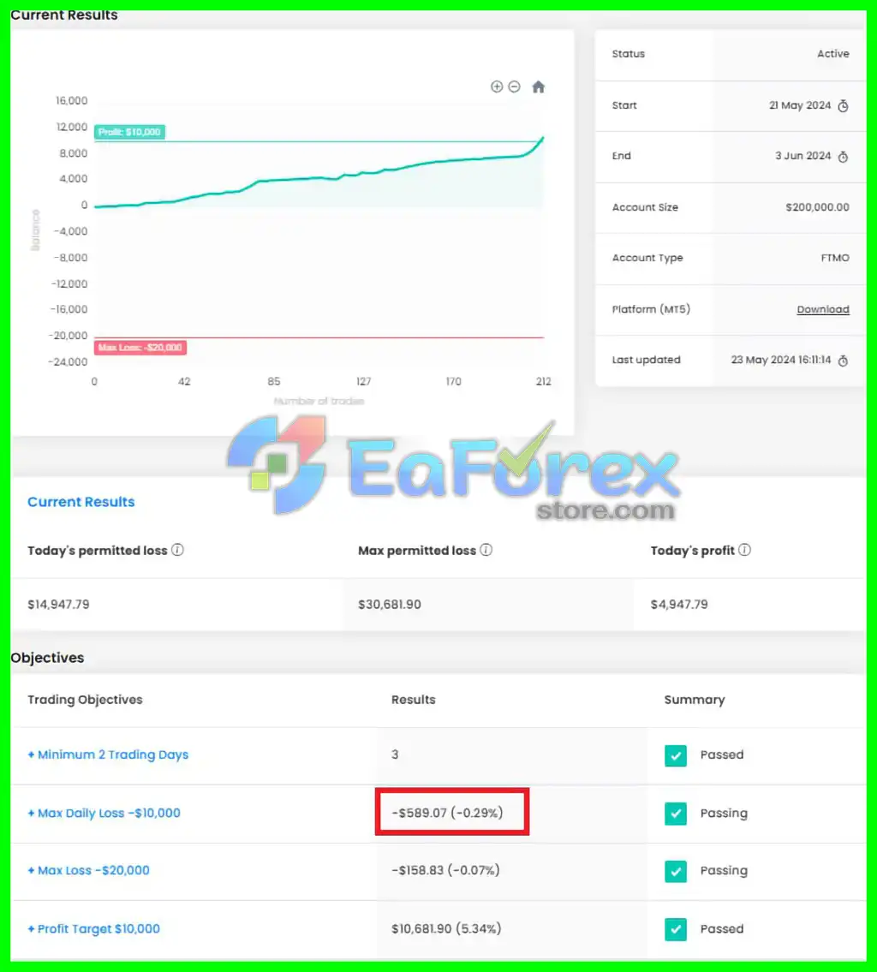
Task: Select the $10,681.90 (5.34%) result
Action: click(446, 928)
